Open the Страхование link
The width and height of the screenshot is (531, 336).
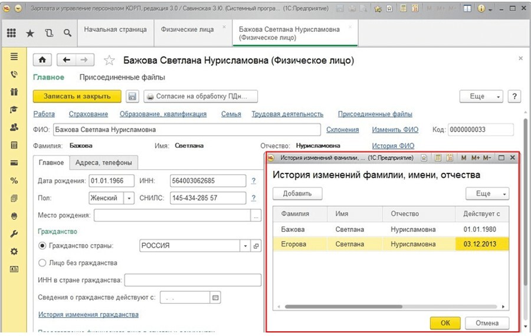point(88,114)
